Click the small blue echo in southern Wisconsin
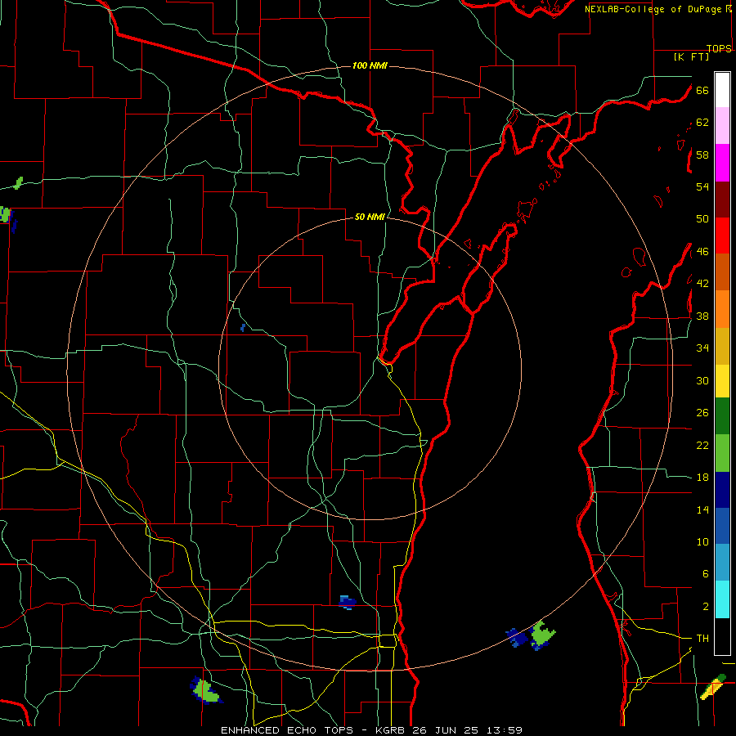 click(x=347, y=602)
